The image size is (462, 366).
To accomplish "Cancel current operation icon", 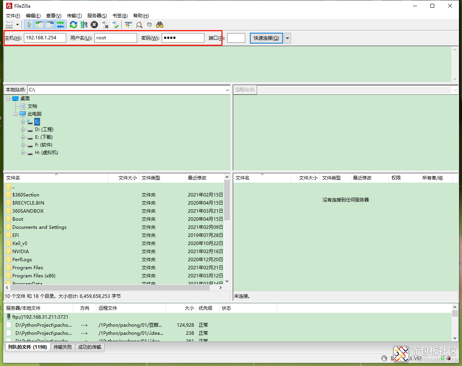I will 94,25.
